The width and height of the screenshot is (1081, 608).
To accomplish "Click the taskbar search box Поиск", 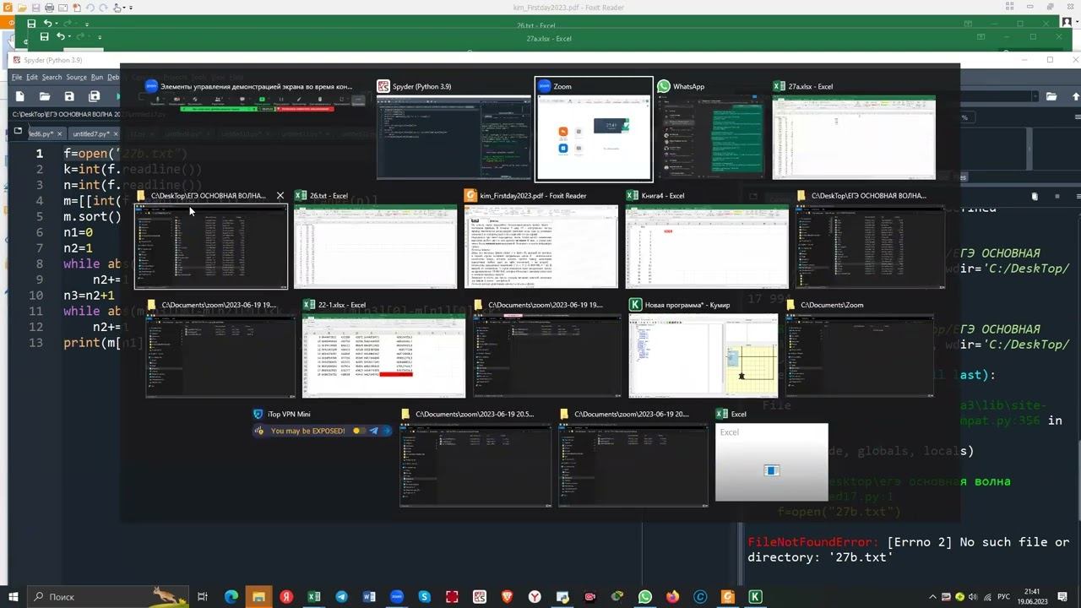I will (x=108, y=597).
